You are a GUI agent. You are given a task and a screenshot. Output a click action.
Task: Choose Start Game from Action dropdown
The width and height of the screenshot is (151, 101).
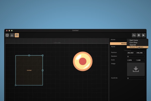tap(134, 40)
